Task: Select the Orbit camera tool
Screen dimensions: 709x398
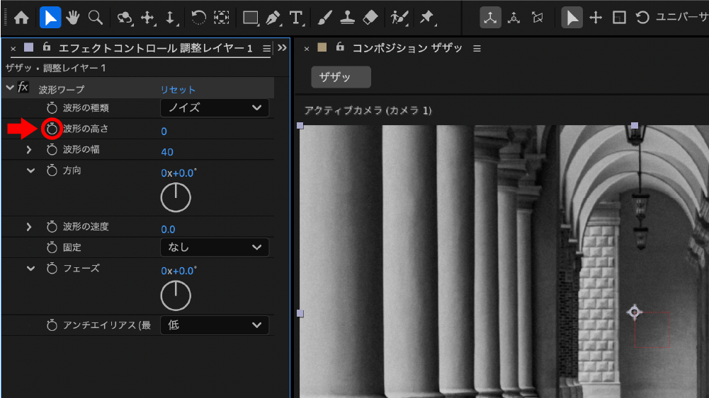Action: pyautogui.click(x=125, y=18)
